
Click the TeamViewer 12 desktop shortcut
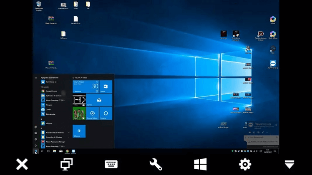(x=273, y=64)
